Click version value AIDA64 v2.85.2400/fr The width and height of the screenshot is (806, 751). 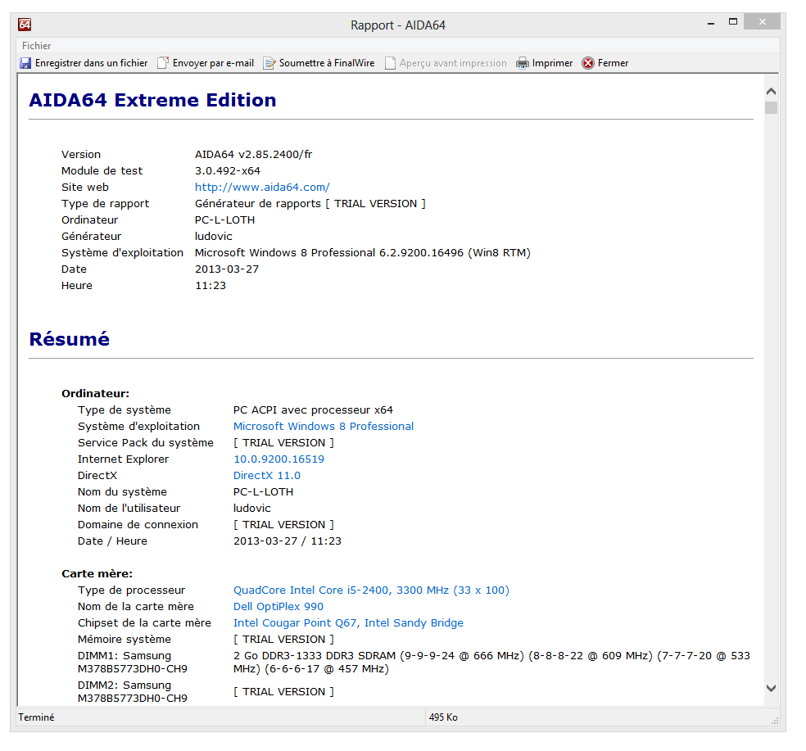coord(253,154)
